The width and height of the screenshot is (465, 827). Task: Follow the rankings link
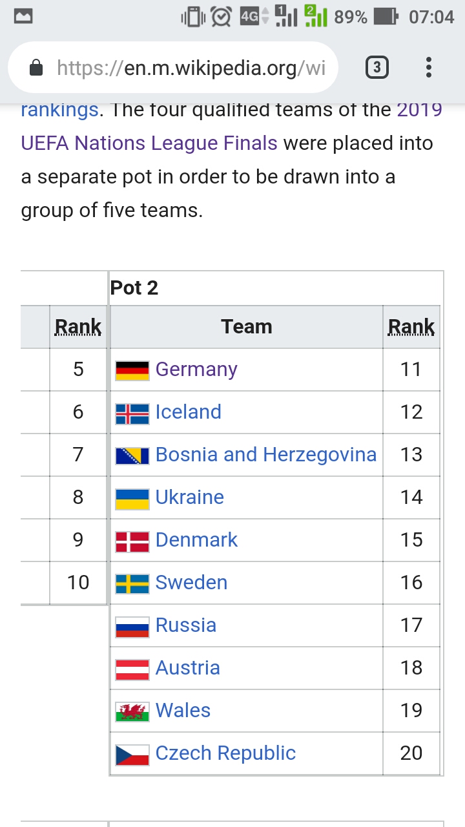[59, 109]
